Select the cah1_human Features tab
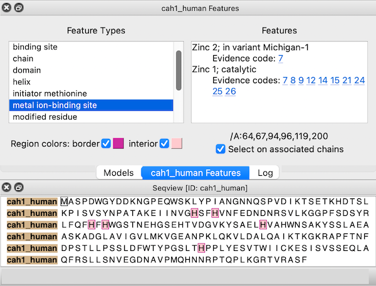 (196, 173)
